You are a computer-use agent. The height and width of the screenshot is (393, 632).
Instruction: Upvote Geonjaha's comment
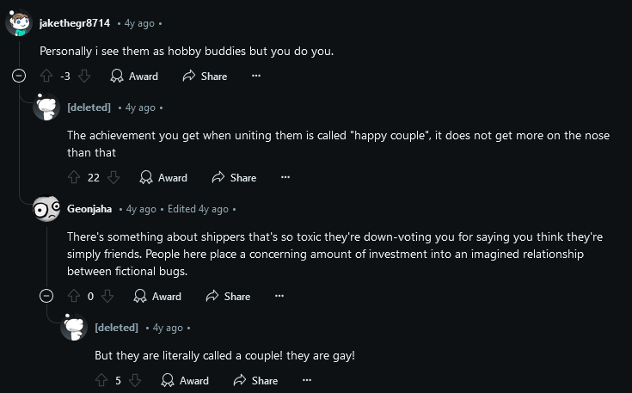click(x=74, y=297)
